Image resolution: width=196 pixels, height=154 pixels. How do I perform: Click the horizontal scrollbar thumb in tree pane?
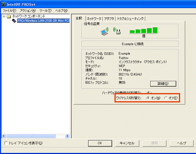point(31,136)
